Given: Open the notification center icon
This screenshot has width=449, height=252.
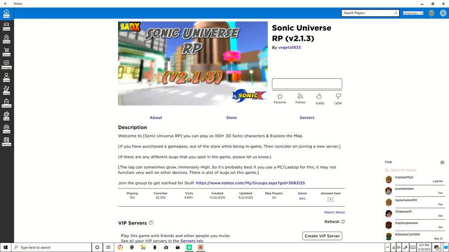Looking at the screenshot, I should coord(437,248).
